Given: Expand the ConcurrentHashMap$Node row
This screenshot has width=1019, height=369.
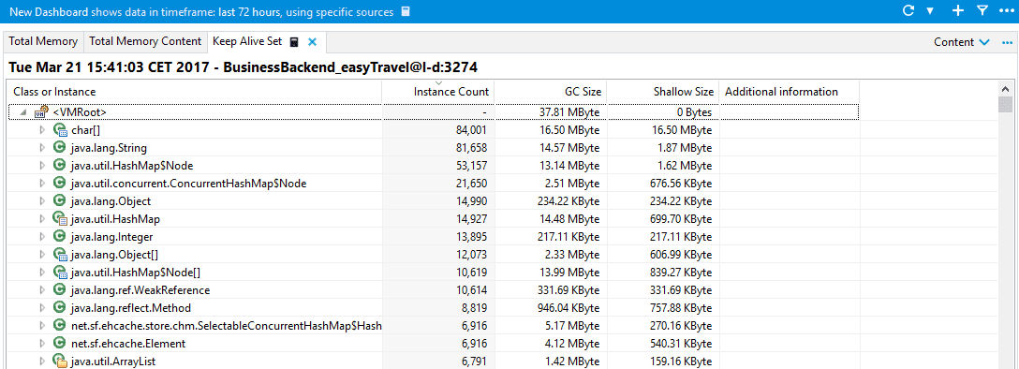Looking at the screenshot, I should pos(42,184).
